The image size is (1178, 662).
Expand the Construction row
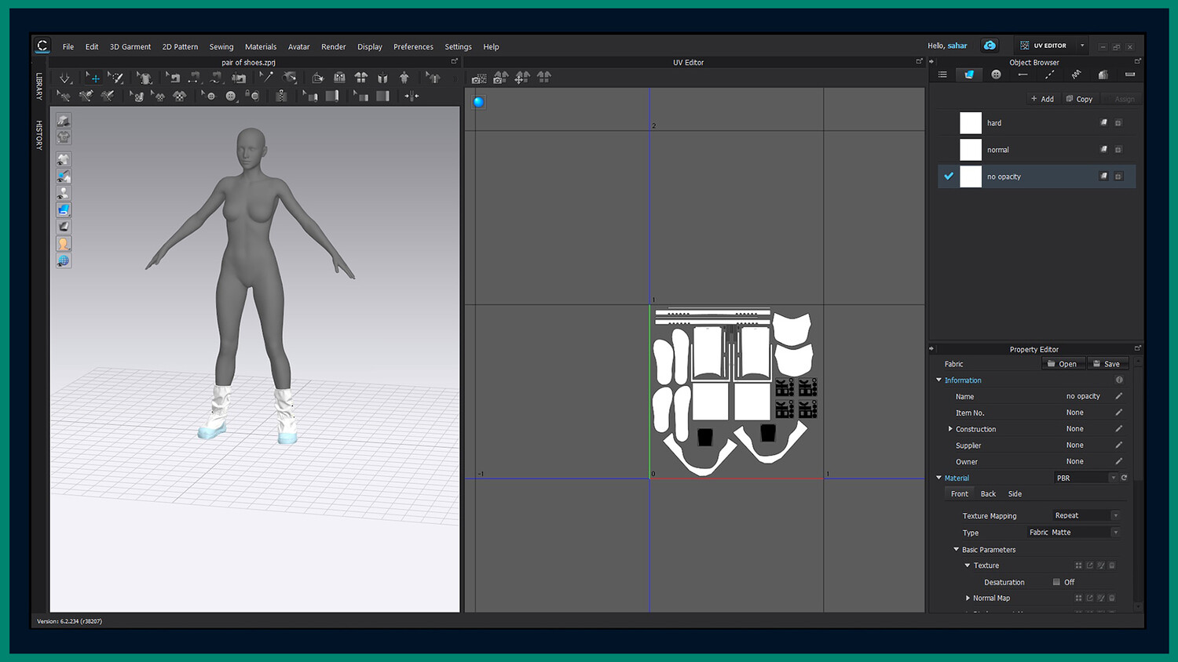click(950, 429)
